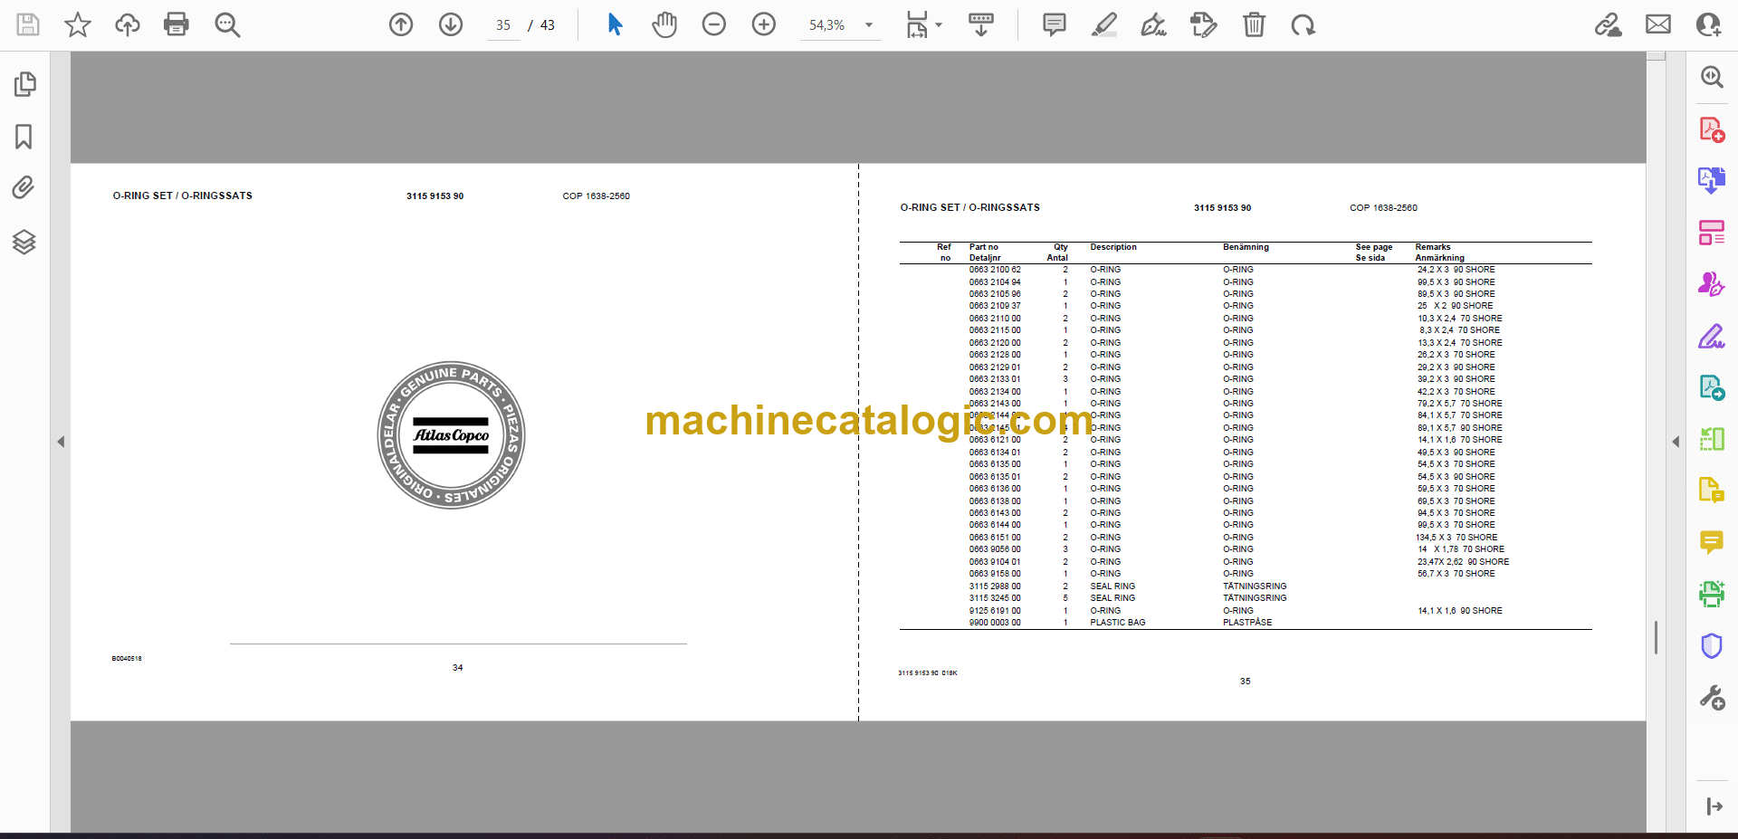Open the Page Thumbnails panel

tap(24, 84)
